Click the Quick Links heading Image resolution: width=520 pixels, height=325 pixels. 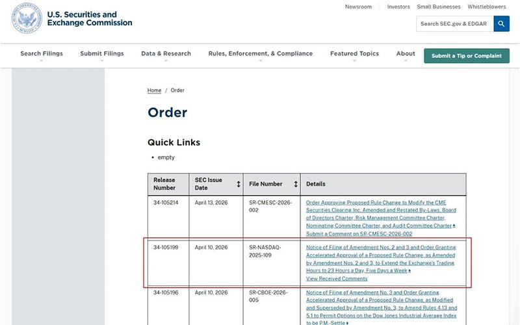[174, 142]
